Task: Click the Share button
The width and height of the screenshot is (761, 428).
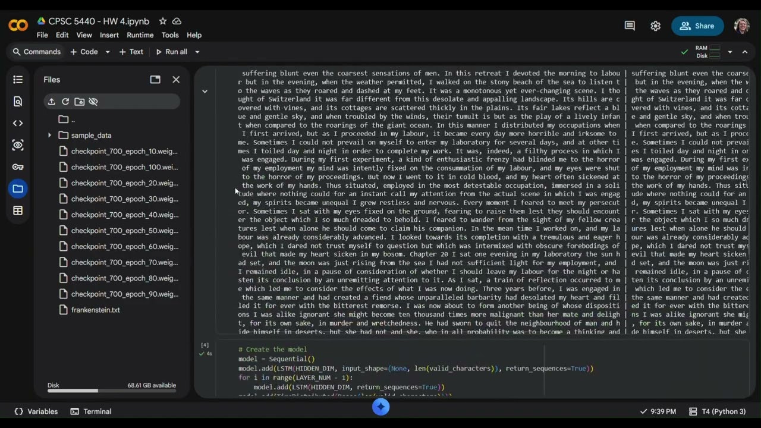Action: pos(697,26)
